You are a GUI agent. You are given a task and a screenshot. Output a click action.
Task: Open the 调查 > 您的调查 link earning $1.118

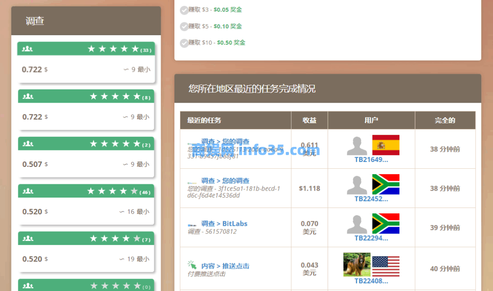pos(225,181)
